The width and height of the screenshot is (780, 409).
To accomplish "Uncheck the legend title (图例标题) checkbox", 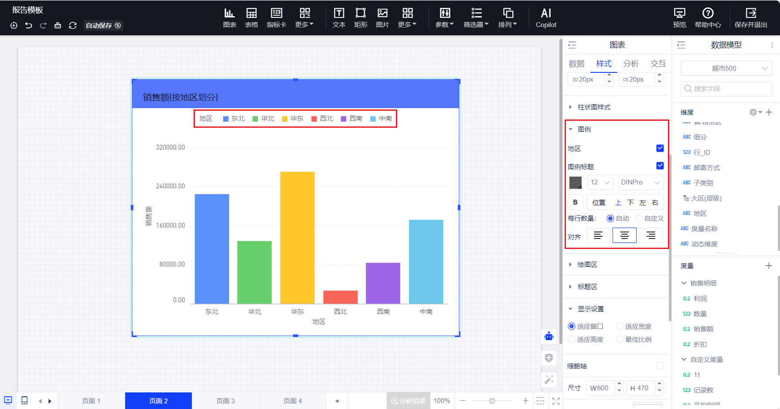I will click(x=660, y=166).
